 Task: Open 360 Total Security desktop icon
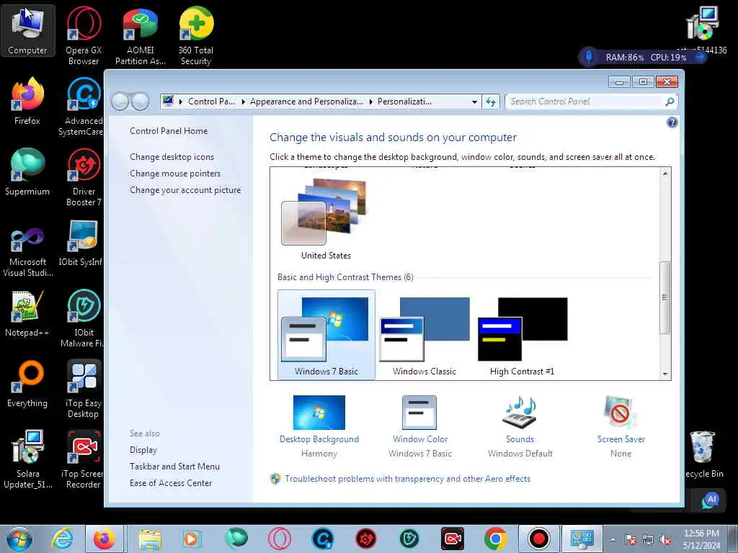pos(196,36)
